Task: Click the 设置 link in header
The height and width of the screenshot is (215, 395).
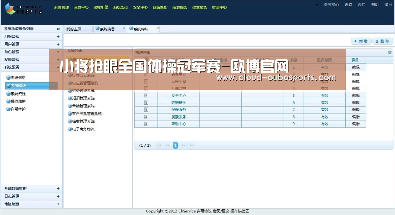Action: 348,5
